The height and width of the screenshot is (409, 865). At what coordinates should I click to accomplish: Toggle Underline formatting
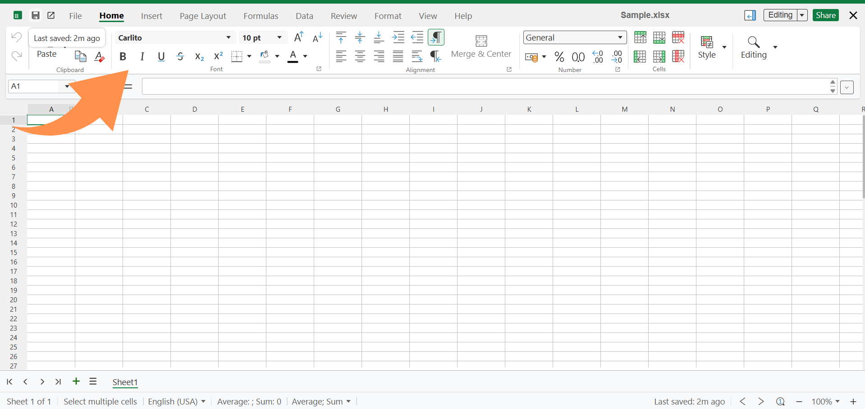click(161, 56)
